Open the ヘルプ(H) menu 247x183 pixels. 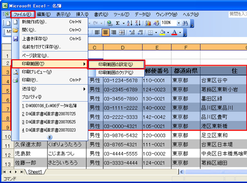pos(191,14)
